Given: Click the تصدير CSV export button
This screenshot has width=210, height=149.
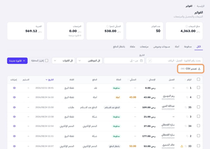Looking at the screenshot, I should pyautogui.click(x=191, y=69).
